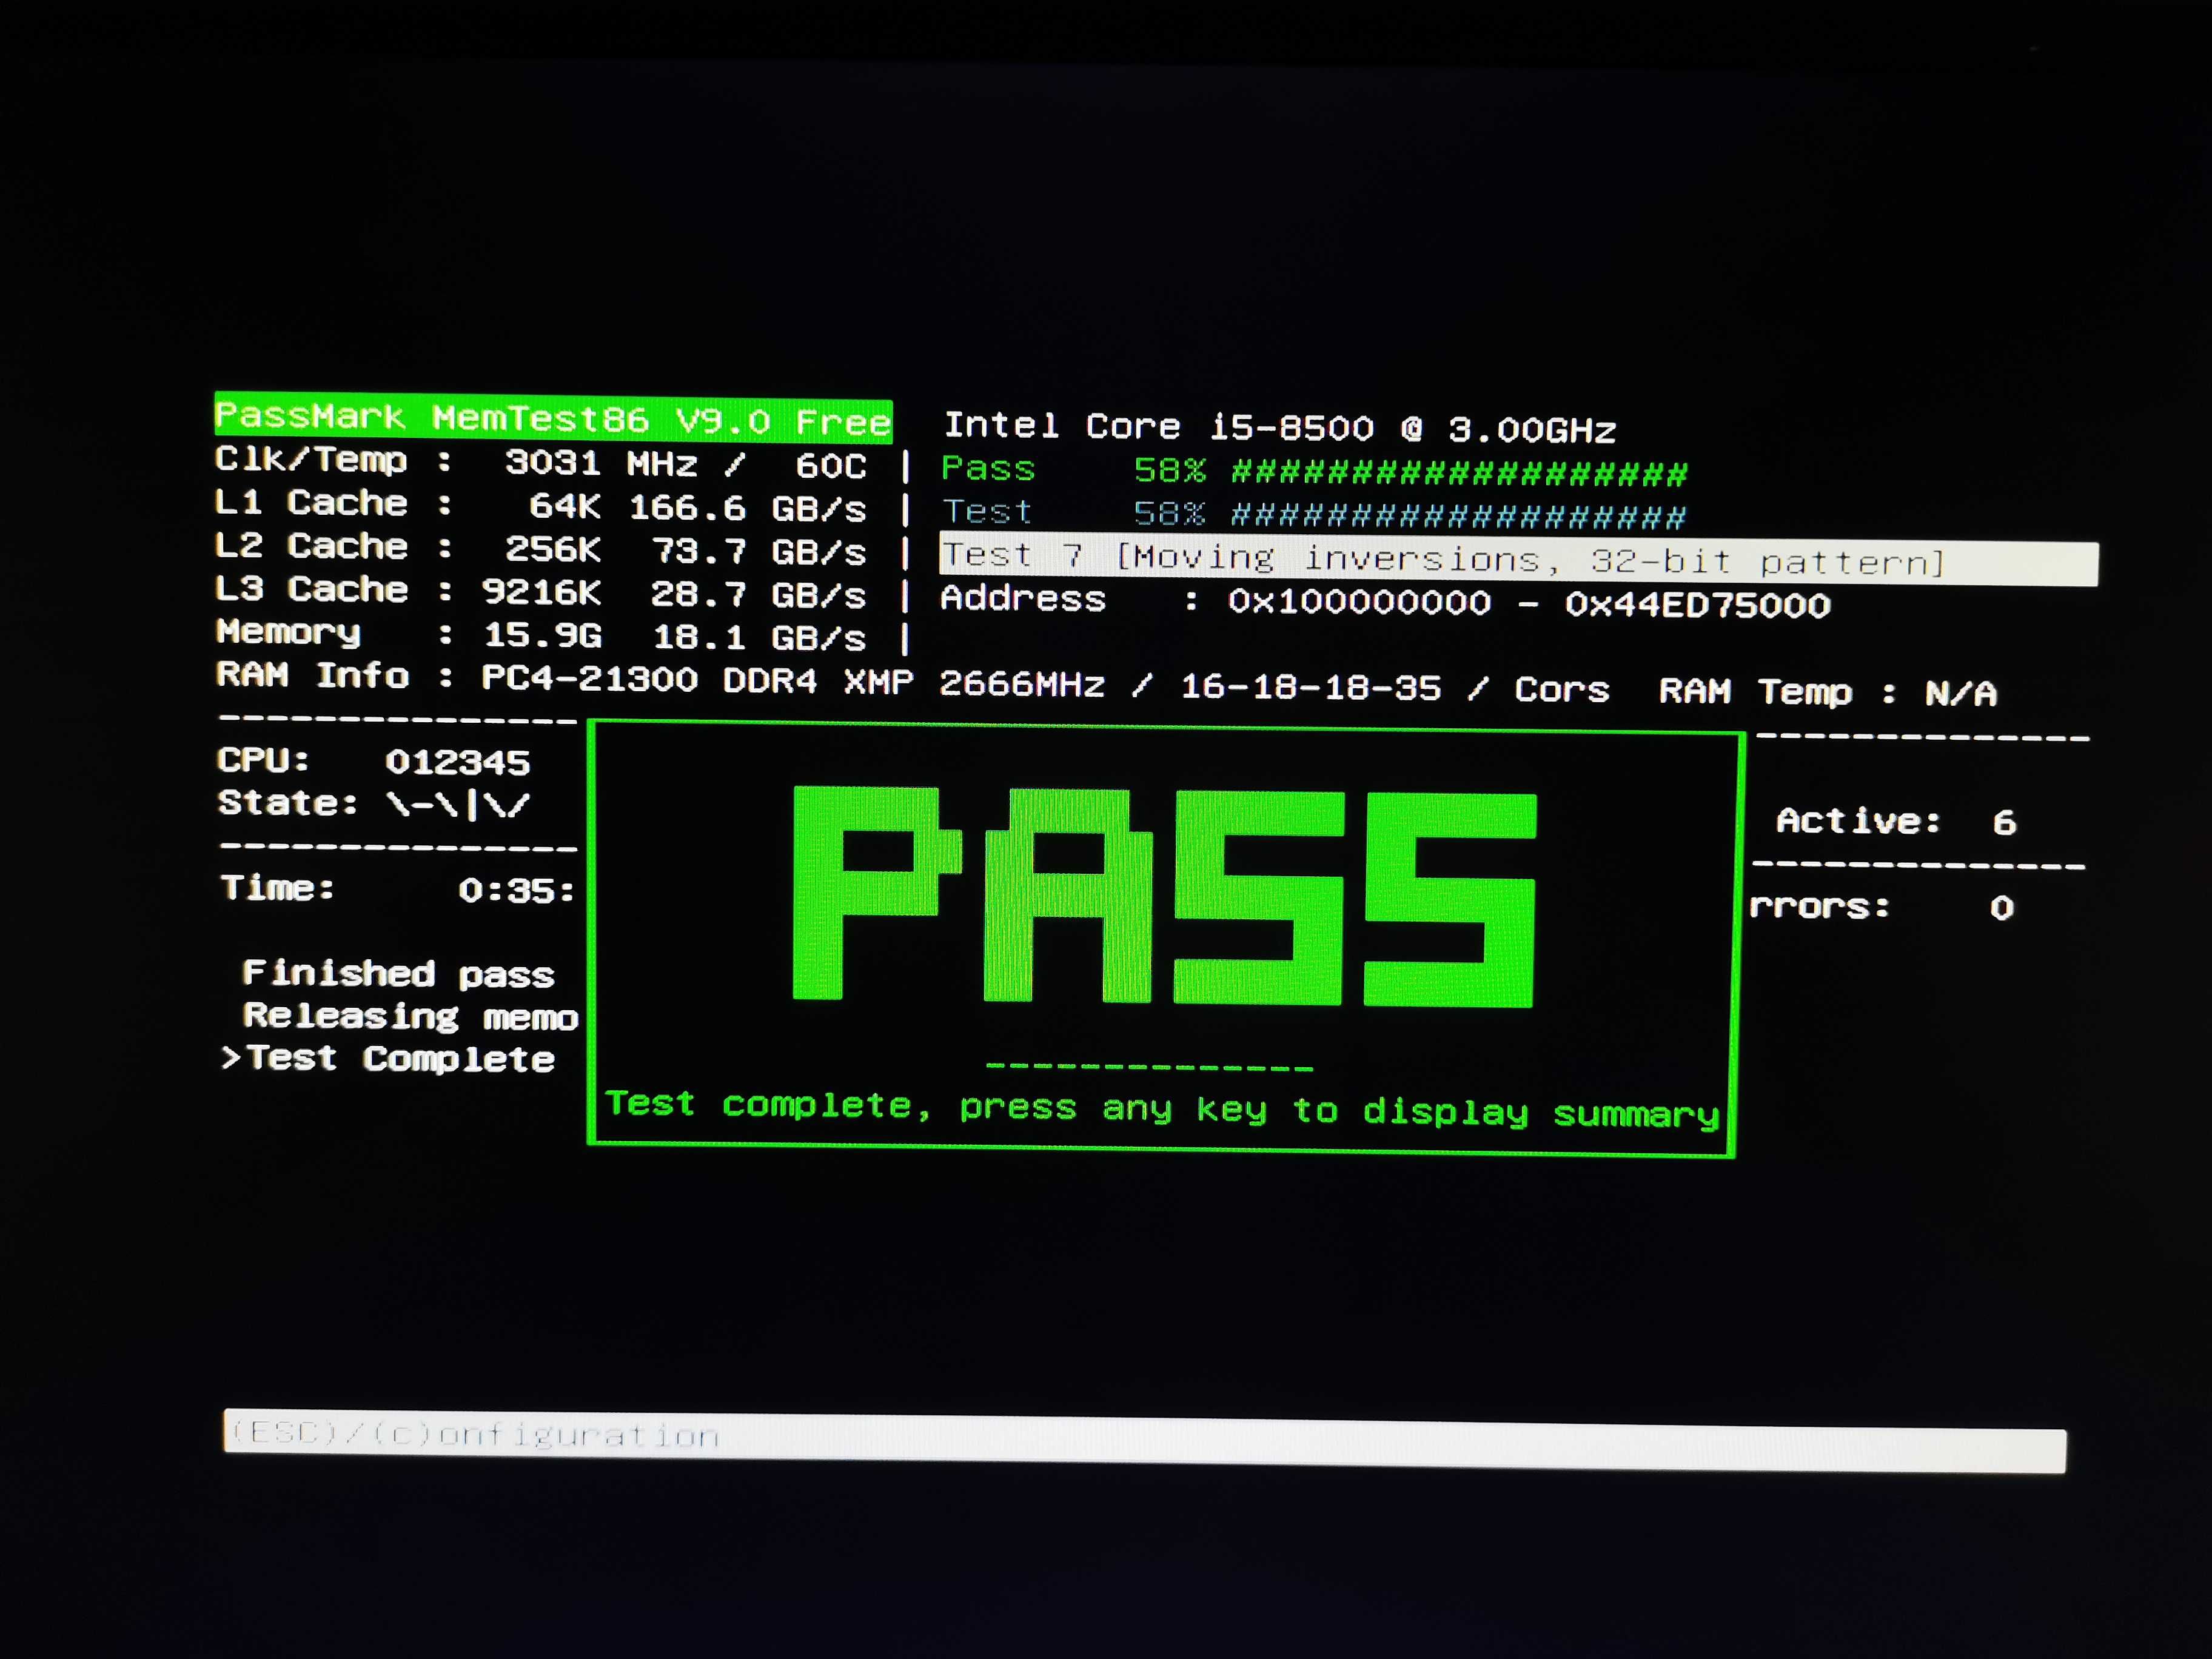
Task: Select the L2 Cache 256K 73.7 GB/s row
Action: (541, 549)
